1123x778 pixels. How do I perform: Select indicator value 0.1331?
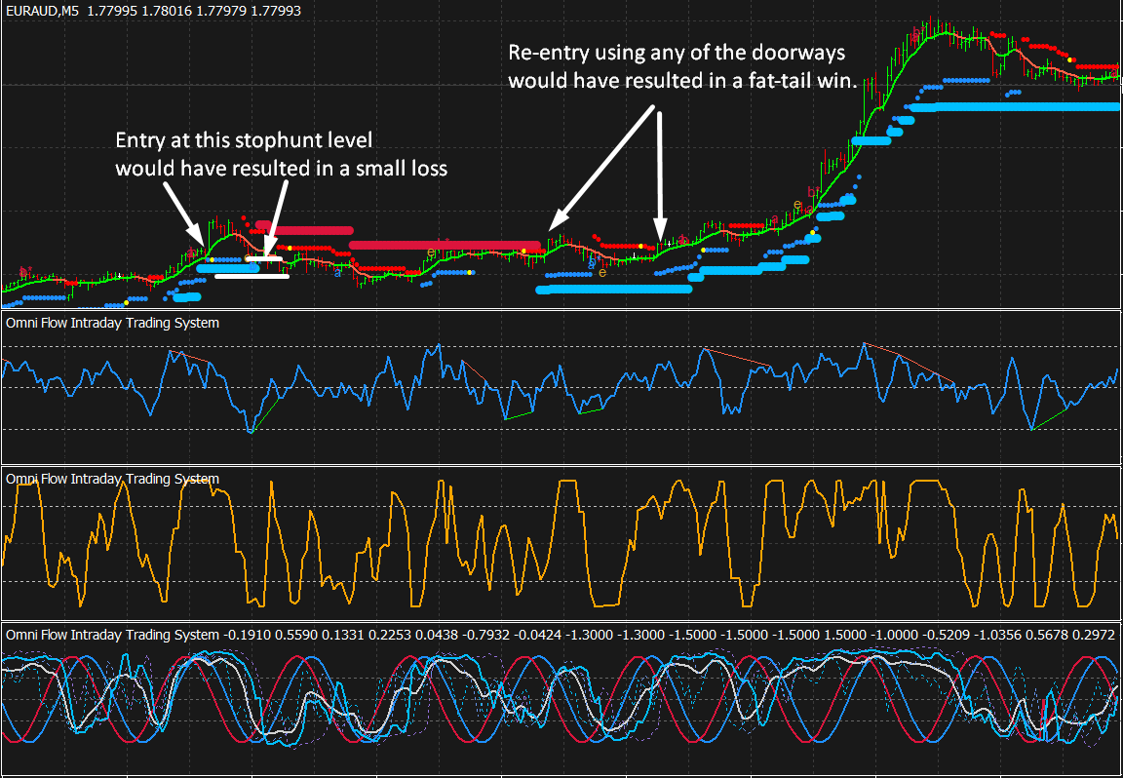342,635
